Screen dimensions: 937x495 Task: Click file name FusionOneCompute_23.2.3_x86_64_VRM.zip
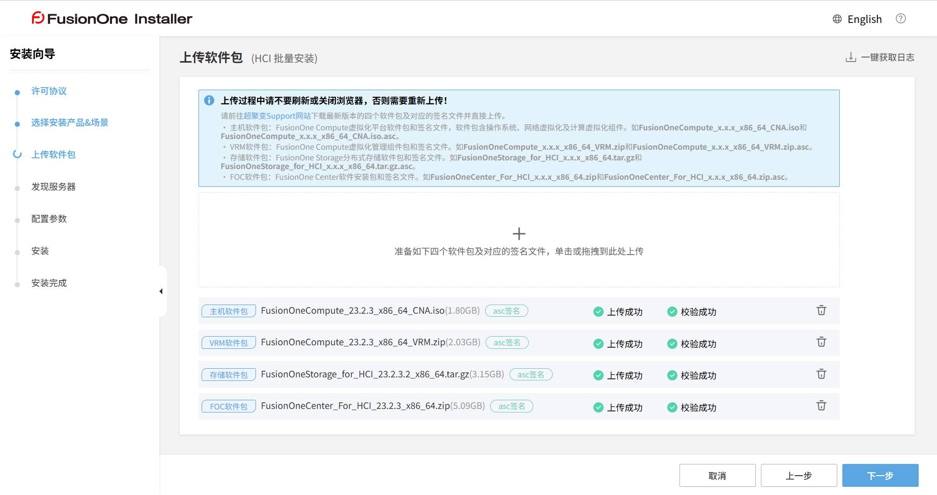(x=353, y=342)
